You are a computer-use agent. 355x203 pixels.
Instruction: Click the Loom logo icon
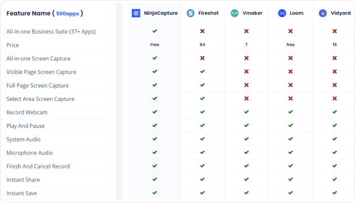pyautogui.click(x=282, y=13)
